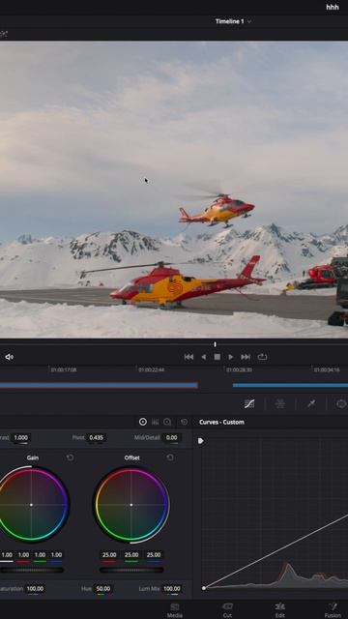Click the Gain red channel value
Viewport: 348px width, 619px height.
tap(23, 554)
